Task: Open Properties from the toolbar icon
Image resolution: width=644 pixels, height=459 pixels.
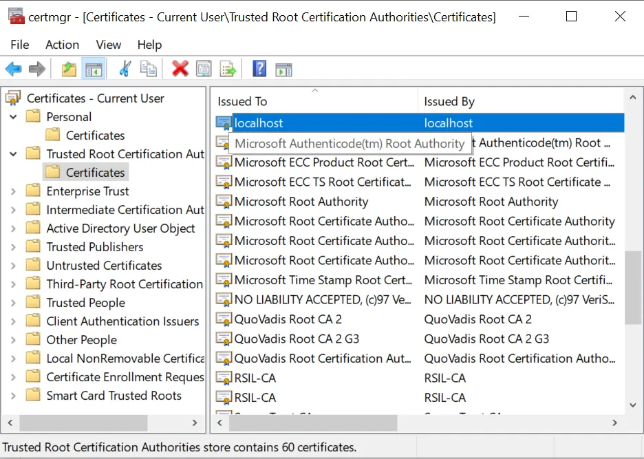Action: click(x=204, y=69)
